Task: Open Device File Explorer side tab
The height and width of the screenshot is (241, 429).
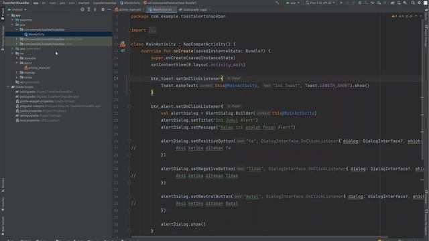Action: click(426, 222)
